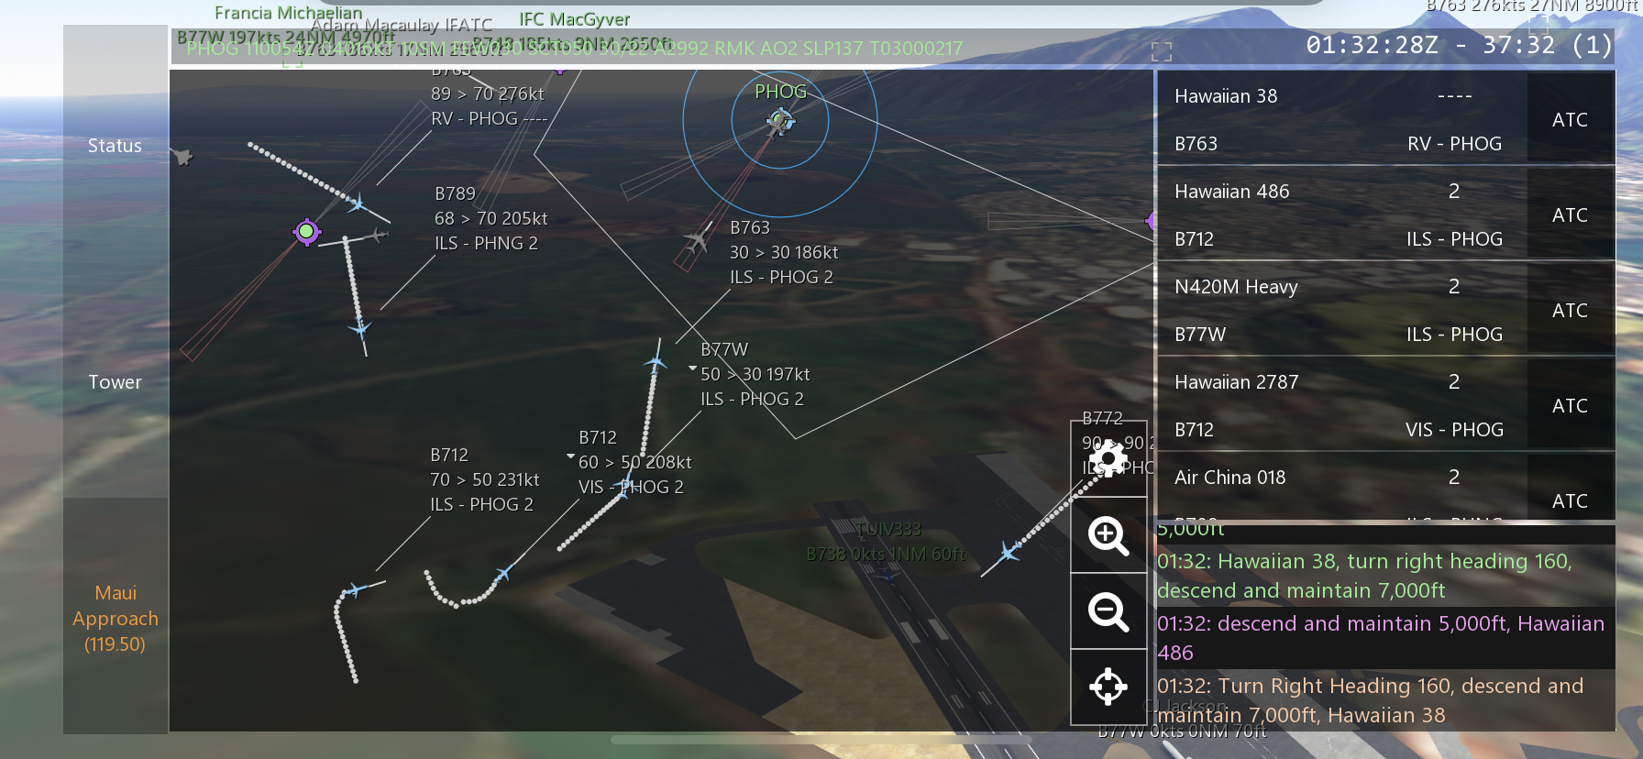The image size is (1643, 759).
Task: Switch to the Tower tab
Action: [x=116, y=382]
